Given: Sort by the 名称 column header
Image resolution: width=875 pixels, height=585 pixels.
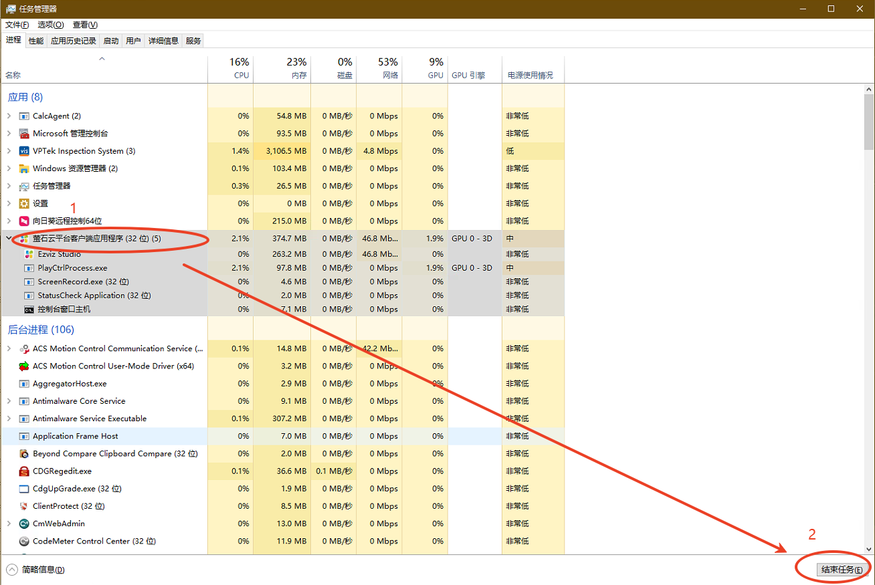Looking at the screenshot, I should pyautogui.click(x=104, y=68).
